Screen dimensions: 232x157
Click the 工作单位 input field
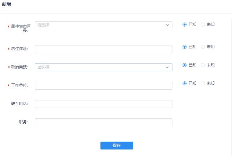point(103,86)
